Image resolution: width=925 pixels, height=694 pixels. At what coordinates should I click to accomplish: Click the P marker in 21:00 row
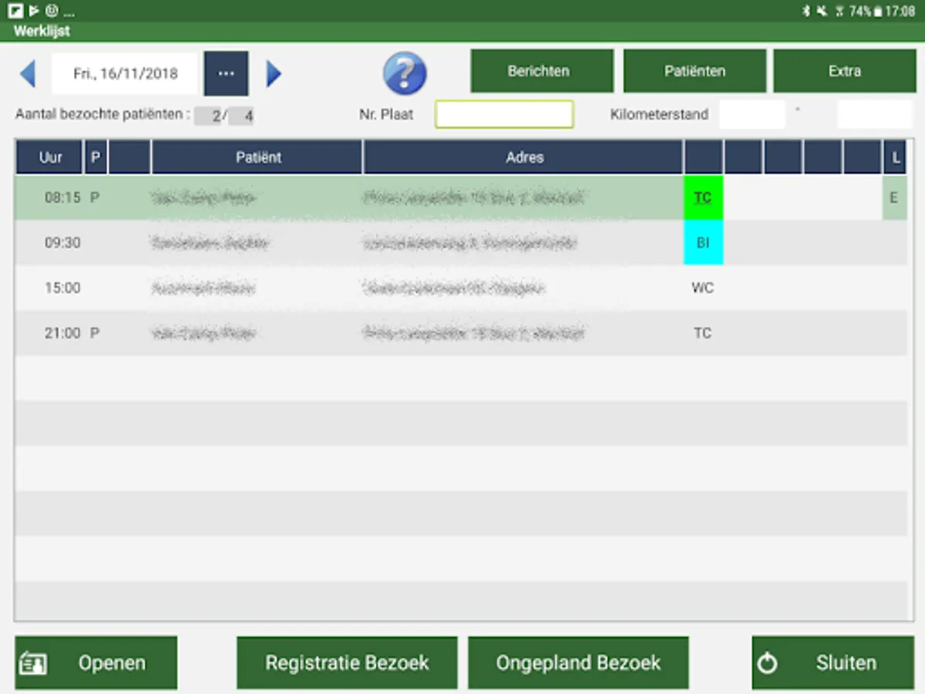(95, 333)
